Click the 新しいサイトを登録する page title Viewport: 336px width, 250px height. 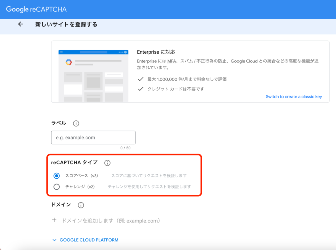(66, 24)
